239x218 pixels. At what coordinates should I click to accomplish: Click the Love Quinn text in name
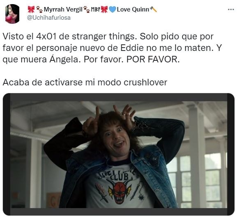(x=133, y=9)
